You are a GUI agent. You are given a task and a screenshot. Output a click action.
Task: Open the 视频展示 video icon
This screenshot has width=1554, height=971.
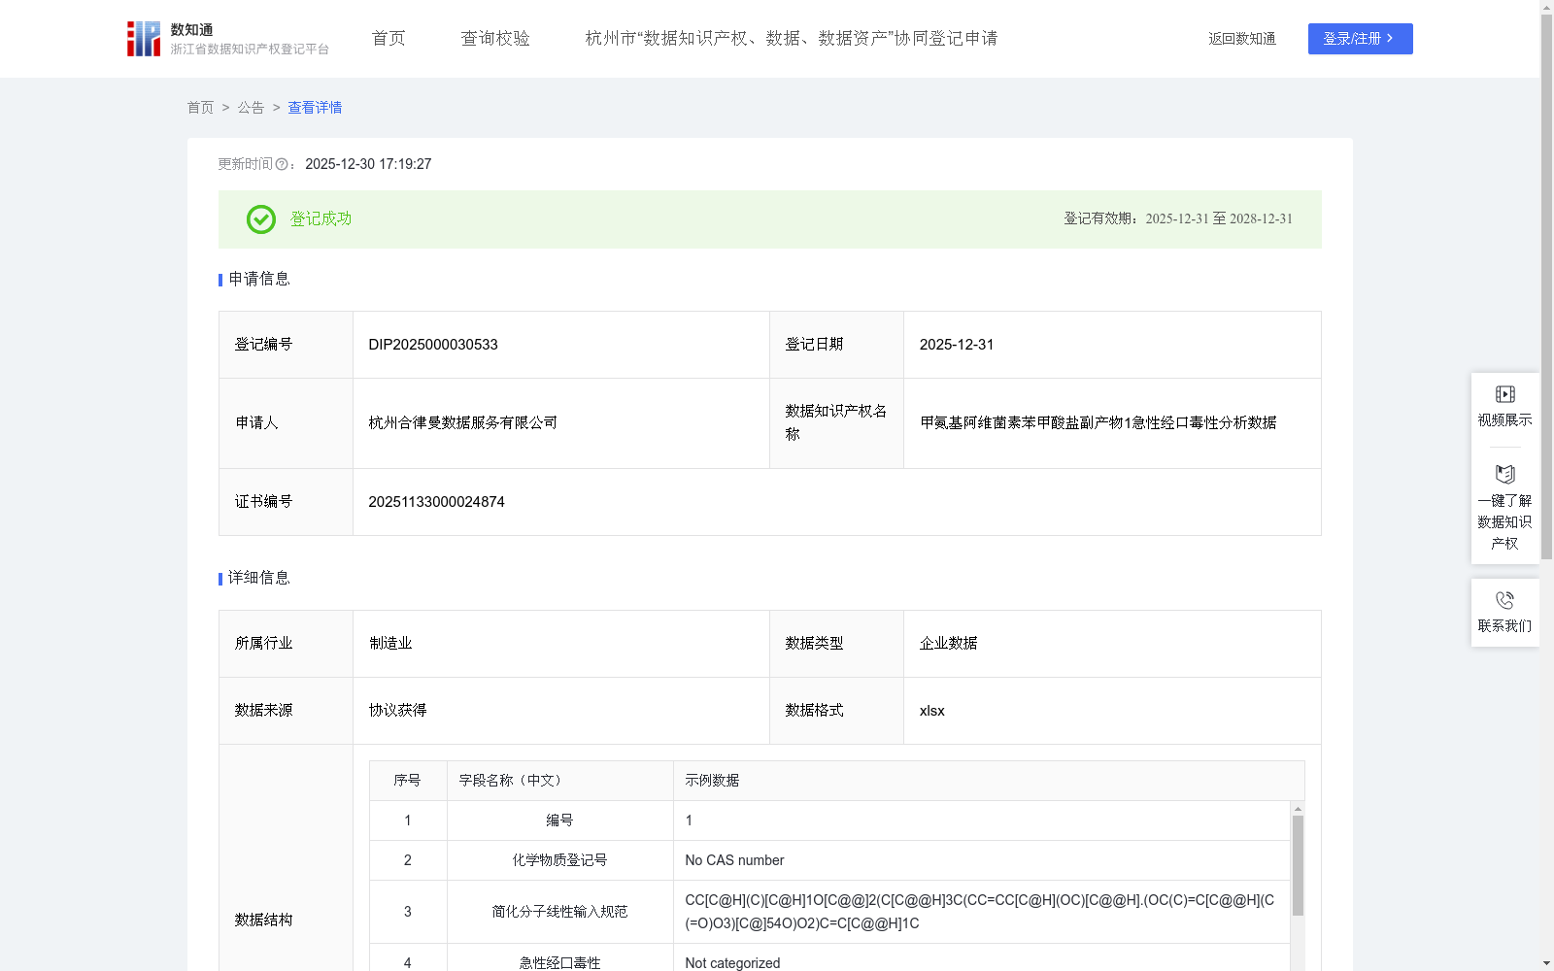pos(1505,394)
